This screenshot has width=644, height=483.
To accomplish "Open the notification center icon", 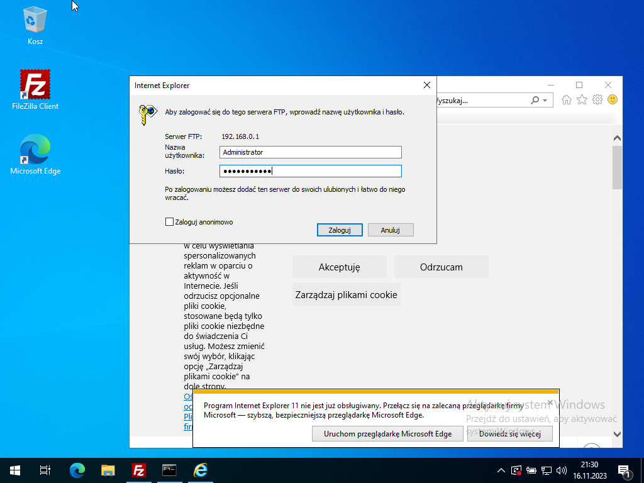I will [x=624, y=471].
